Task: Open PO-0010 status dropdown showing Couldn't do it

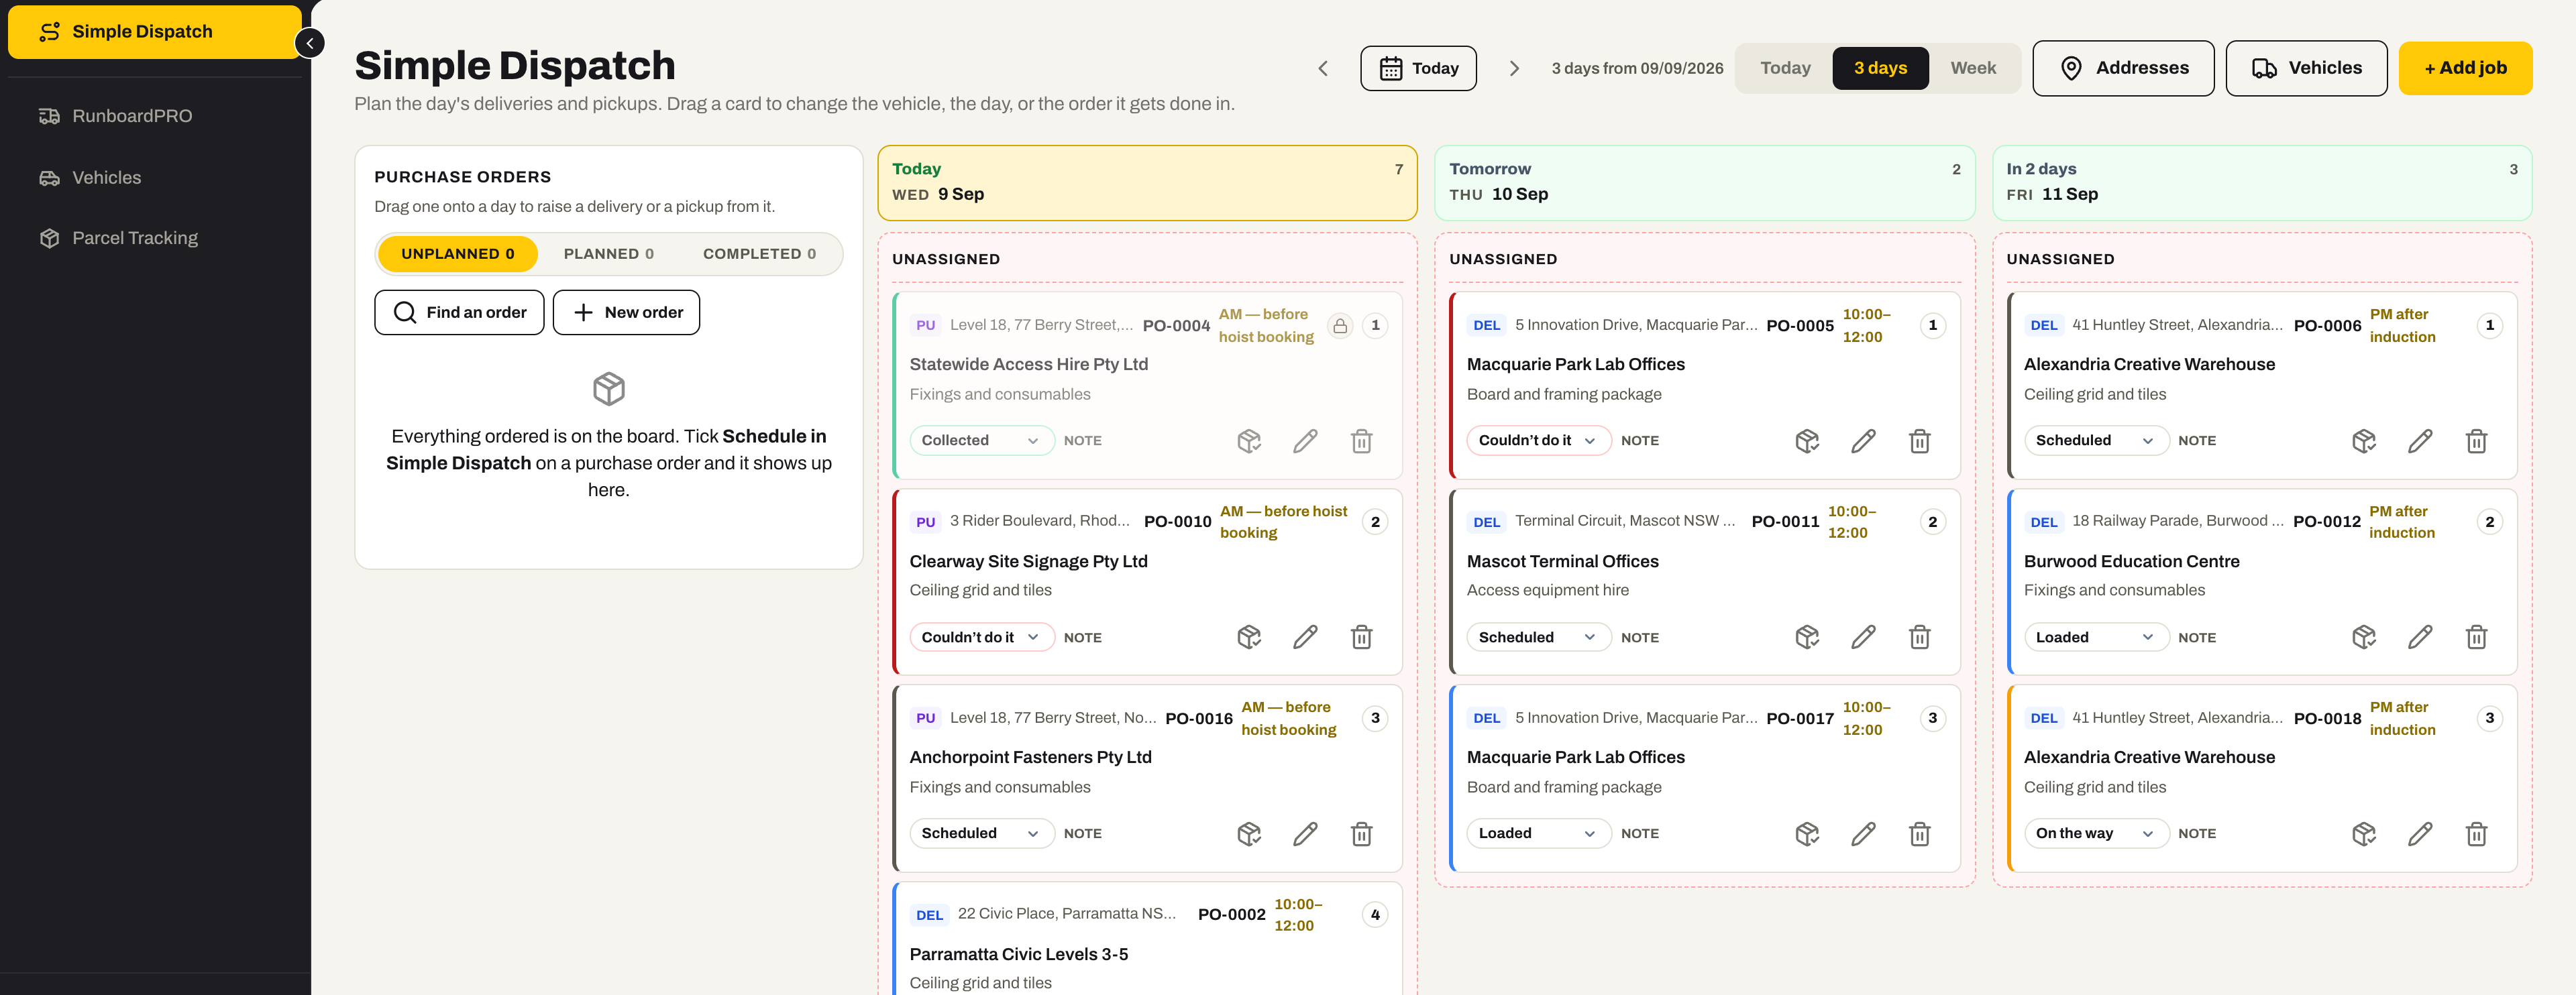Action: click(981, 638)
